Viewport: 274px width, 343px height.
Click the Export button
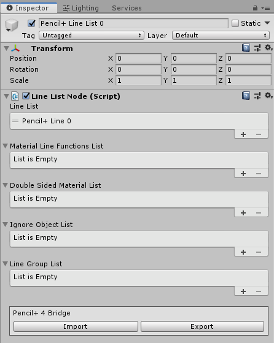(x=202, y=326)
